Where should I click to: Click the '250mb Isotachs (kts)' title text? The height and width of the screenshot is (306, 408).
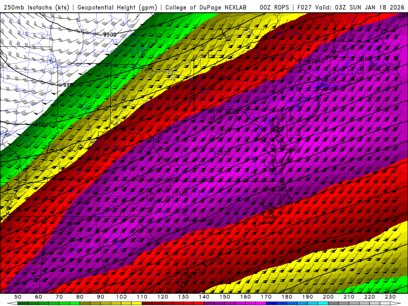[x=36, y=7]
